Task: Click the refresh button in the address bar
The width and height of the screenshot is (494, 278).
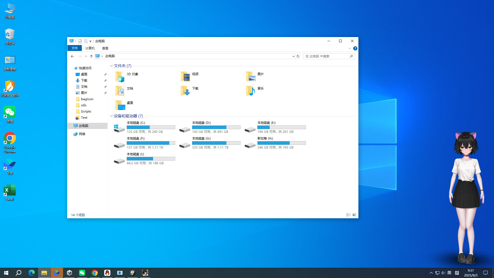Action: 298,56
